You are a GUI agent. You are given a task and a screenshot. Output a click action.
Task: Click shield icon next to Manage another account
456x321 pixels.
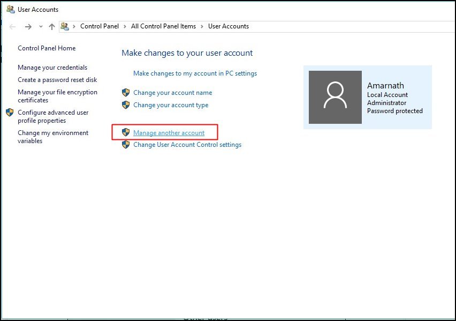point(126,132)
